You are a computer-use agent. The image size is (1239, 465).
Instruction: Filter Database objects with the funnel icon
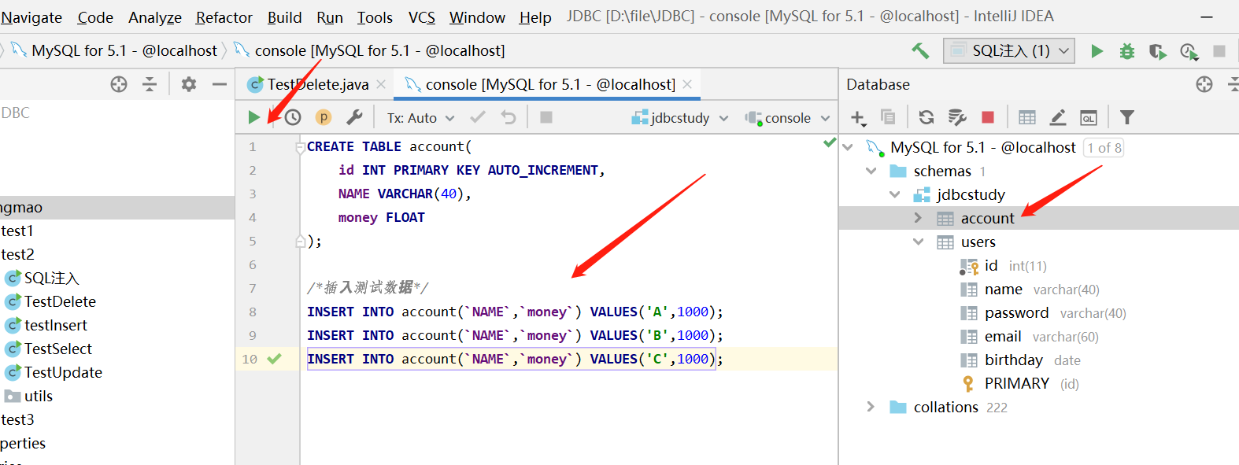coord(1127,117)
